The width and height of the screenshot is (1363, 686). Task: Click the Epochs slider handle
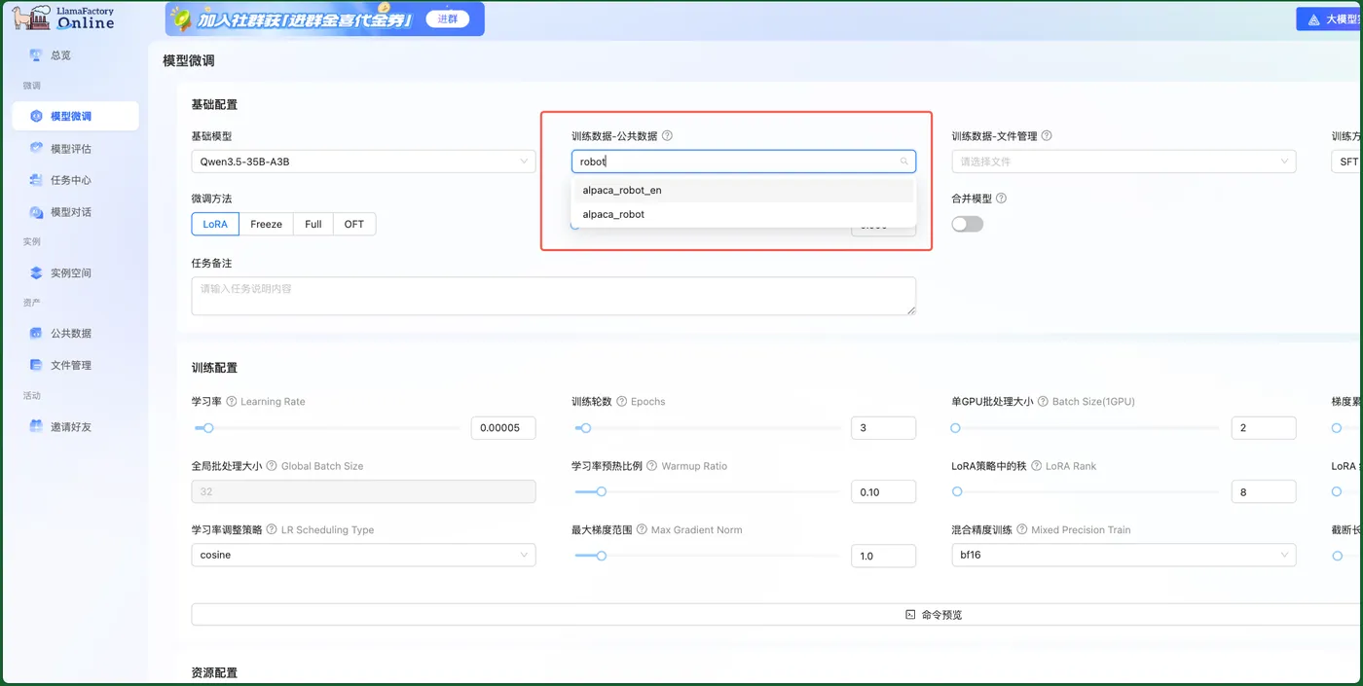tap(585, 428)
